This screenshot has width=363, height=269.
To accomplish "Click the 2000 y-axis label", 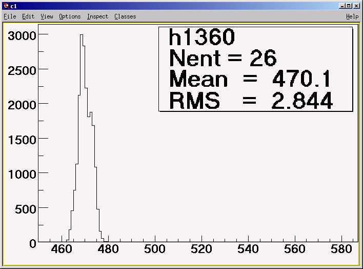I will point(22,105).
